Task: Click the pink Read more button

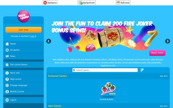Action: [x=157, y=53]
